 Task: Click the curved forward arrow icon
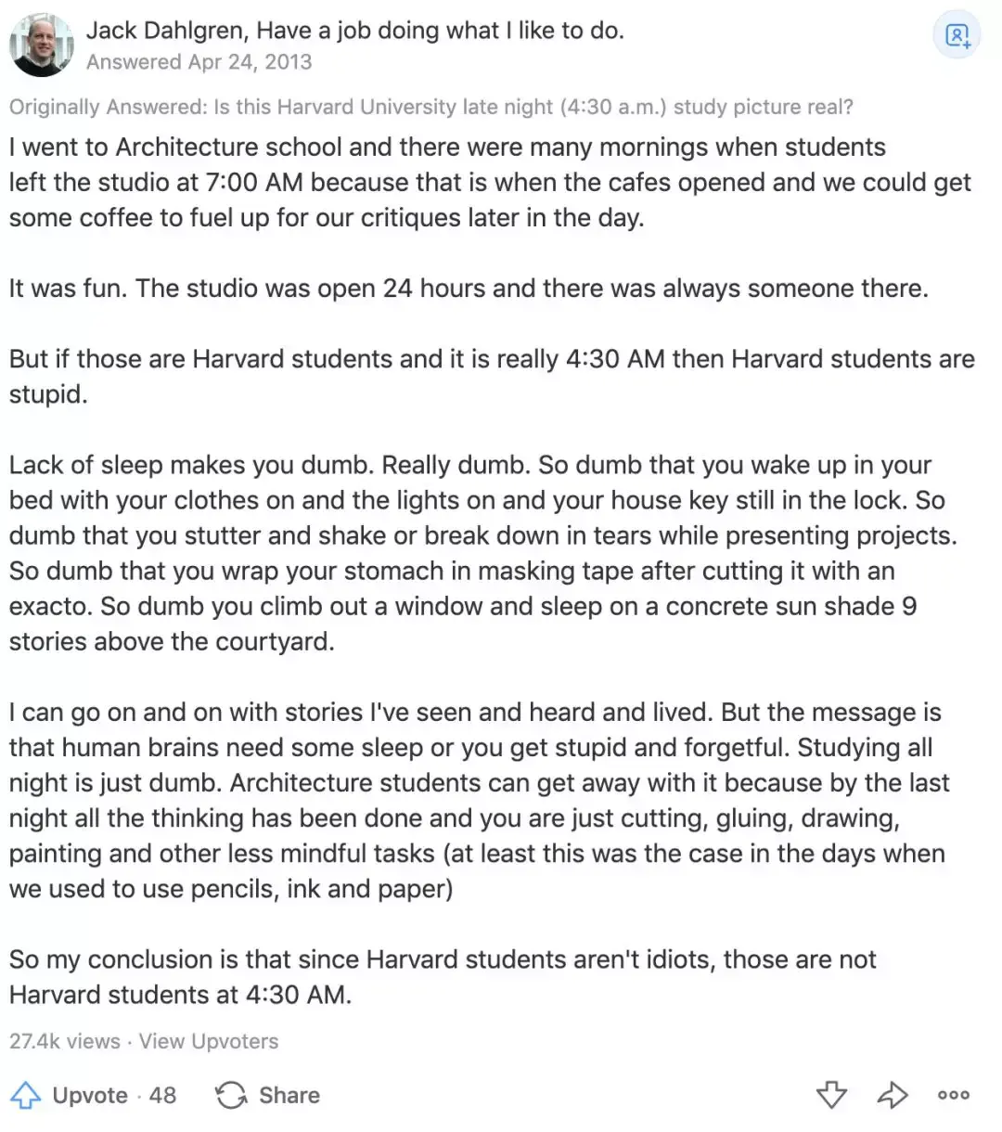892,1095
